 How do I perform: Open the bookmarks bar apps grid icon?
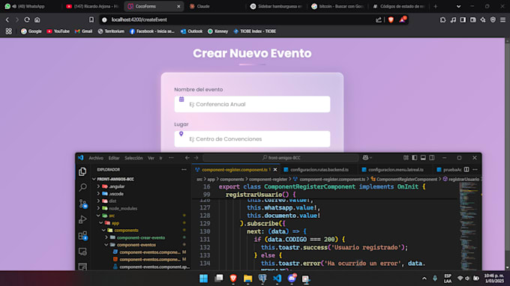point(9,31)
